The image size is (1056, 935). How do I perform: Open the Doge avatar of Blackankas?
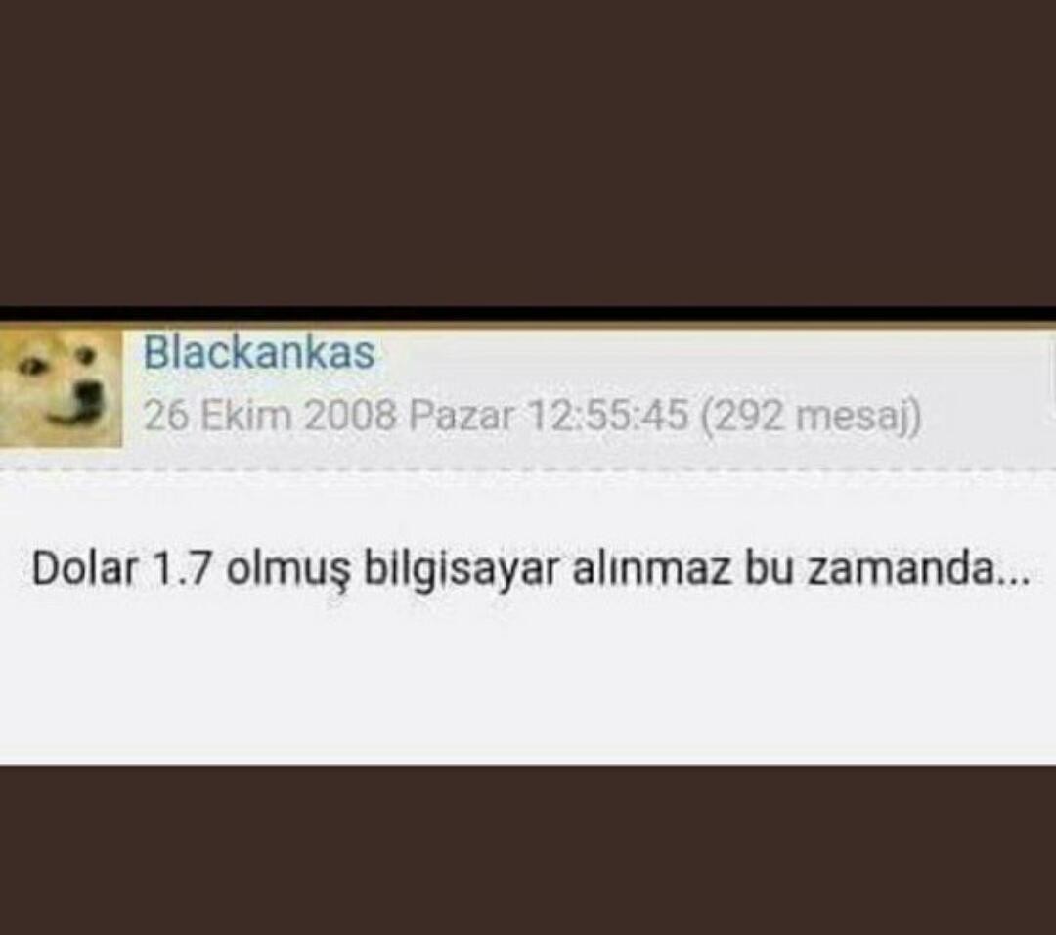click(61, 387)
